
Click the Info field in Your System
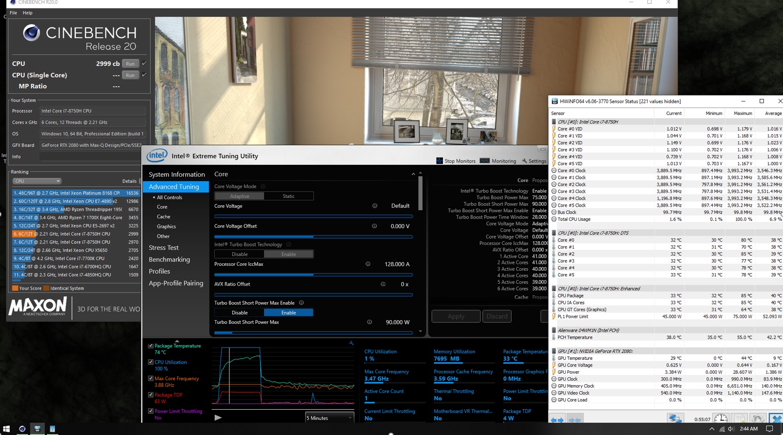pyautogui.click(x=92, y=157)
